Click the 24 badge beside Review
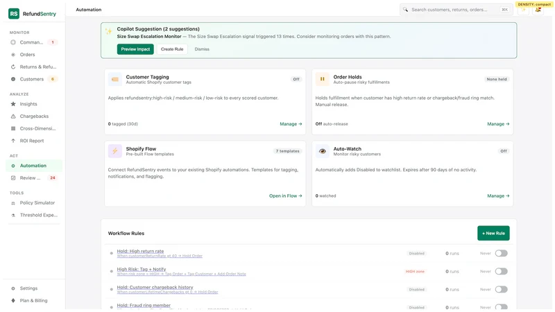The width and height of the screenshot is (555, 312). click(x=53, y=178)
